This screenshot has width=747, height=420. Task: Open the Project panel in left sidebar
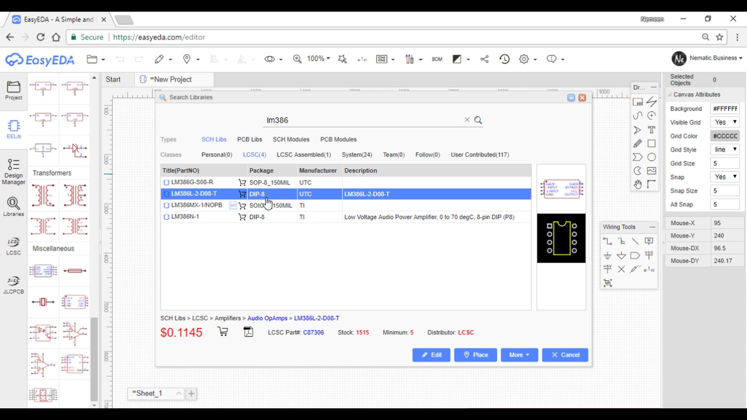14,91
